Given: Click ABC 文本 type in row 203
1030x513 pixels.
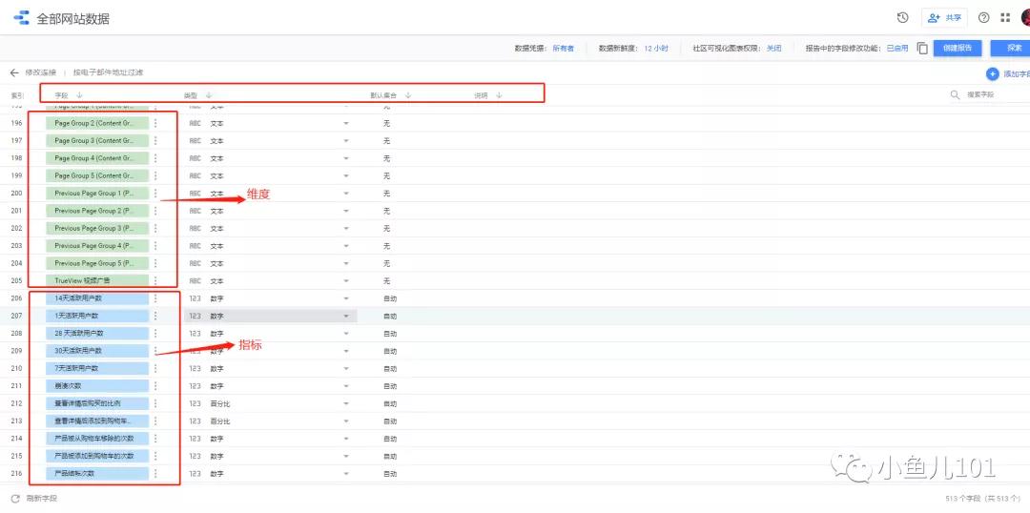Looking at the screenshot, I should click(206, 246).
